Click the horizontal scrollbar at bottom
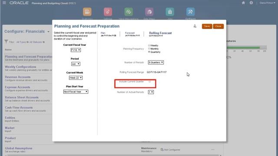This screenshot has height=156, width=278. pos(113,155)
